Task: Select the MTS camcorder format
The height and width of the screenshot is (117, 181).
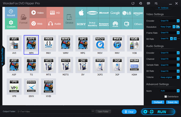Action: pyautogui.click(x=49, y=65)
